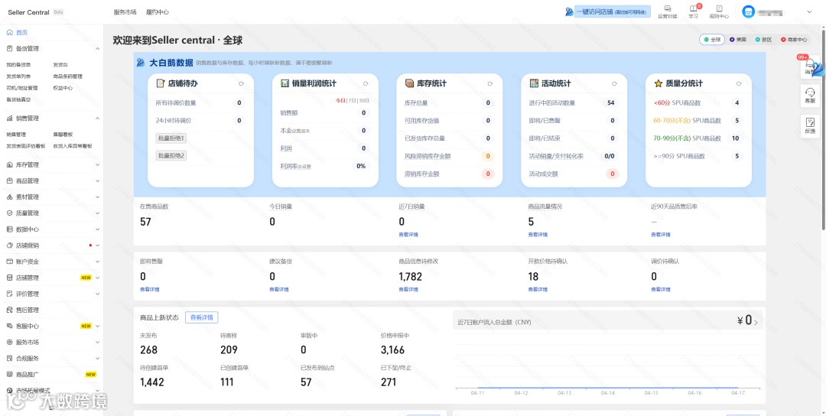Click 查看详情 button beside 商品上新状态
Viewport: 826px width, 416px height.
[202, 317]
